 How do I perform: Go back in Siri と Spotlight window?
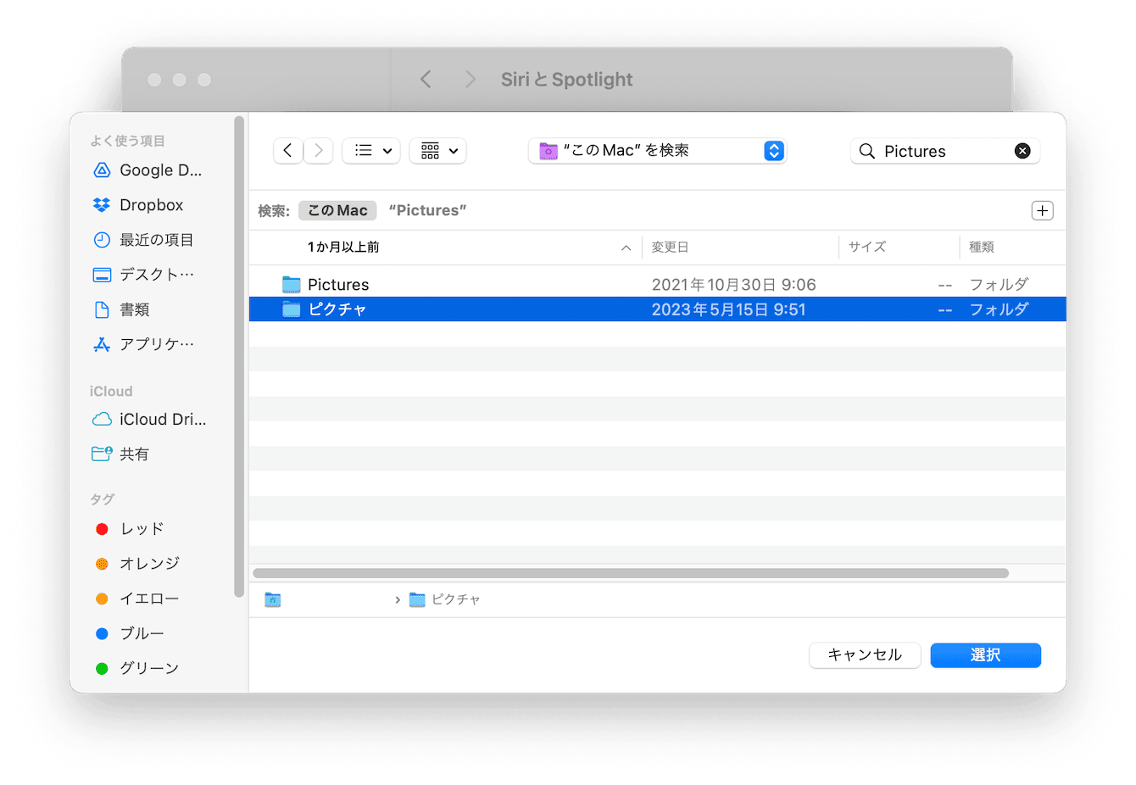pos(426,80)
